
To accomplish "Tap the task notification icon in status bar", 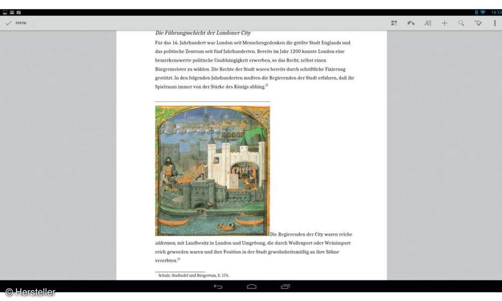I will 18,13.
